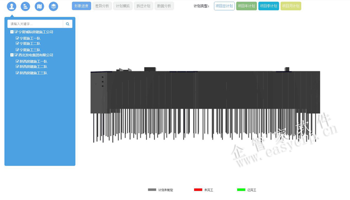Collapse the 西北发电集团有限公司 tree node
Image resolution: width=350 pixels, height=200 pixels.
click(x=12, y=55)
